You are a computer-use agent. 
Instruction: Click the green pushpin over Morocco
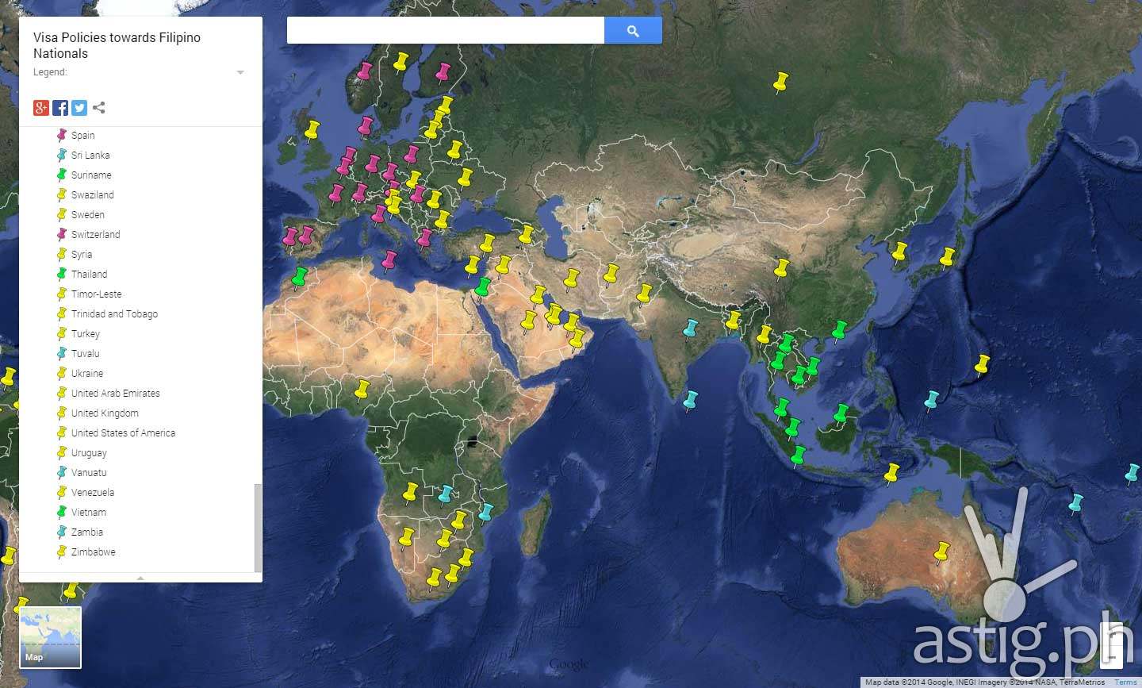point(298,279)
